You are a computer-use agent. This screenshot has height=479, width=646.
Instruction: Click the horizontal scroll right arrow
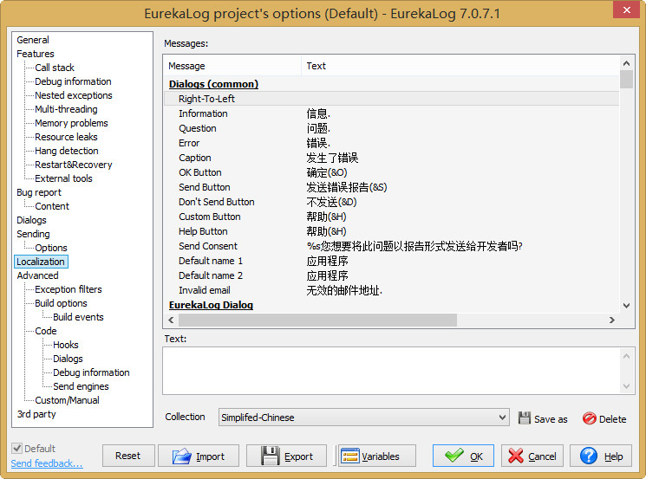(x=612, y=320)
